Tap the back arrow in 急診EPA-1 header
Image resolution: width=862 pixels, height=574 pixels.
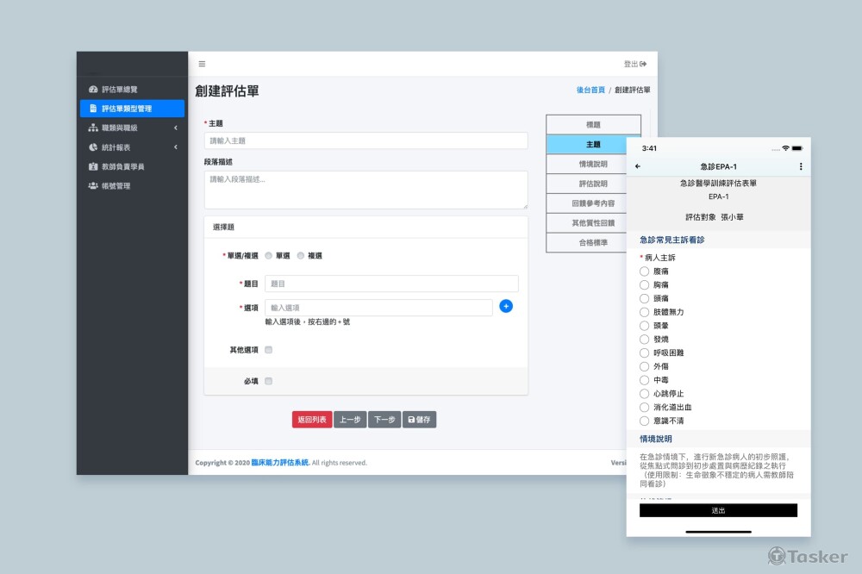638,166
